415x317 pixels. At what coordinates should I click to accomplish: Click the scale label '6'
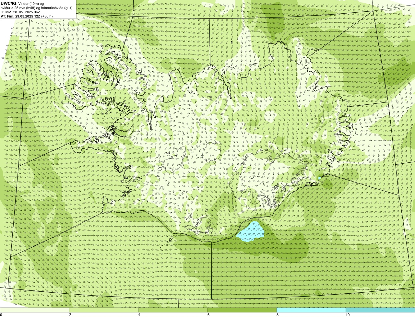click(x=208, y=315)
